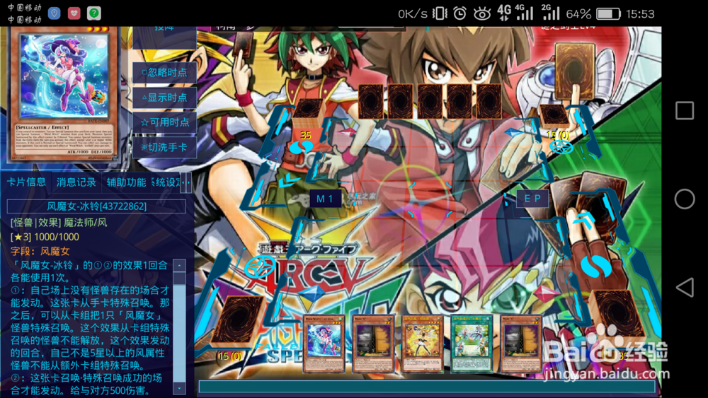Click the card name field 风魔女-冰铃[43722862]
This screenshot has width=708, height=398.
tap(96, 206)
